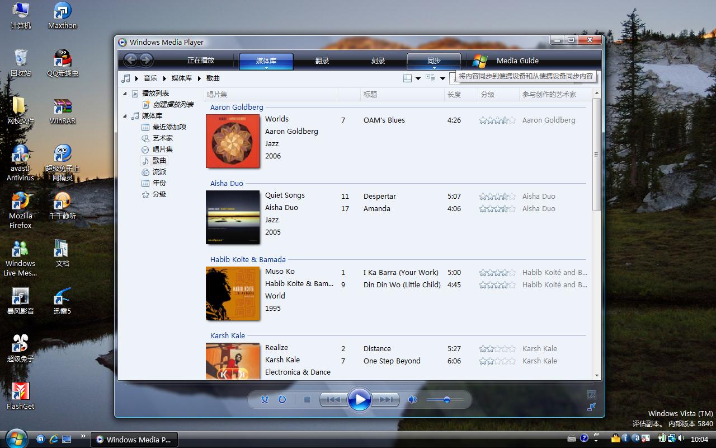Click the layout options icon
The height and width of the screenshot is (448, 716).
point(408,78)
